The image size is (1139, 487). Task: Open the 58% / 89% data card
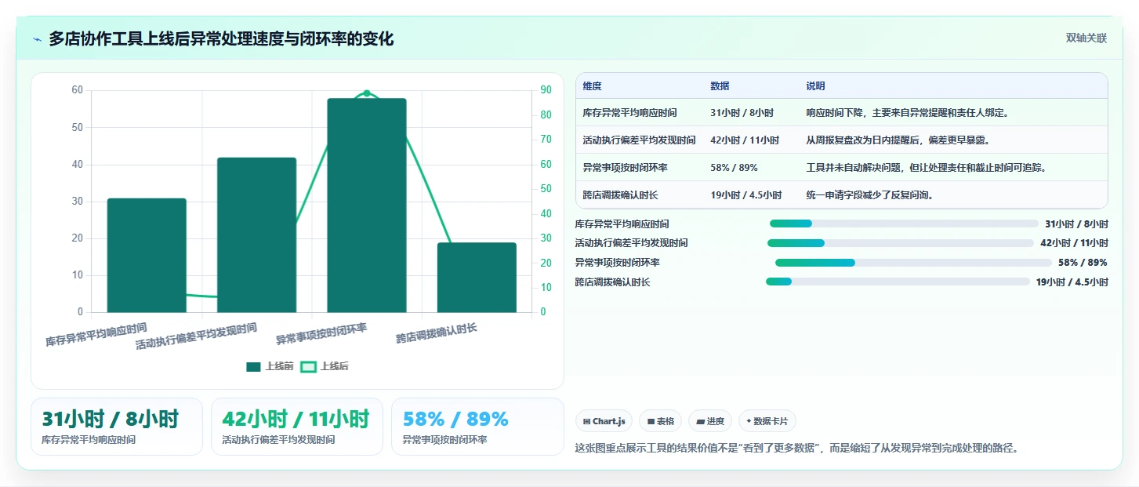click(477, 427)
